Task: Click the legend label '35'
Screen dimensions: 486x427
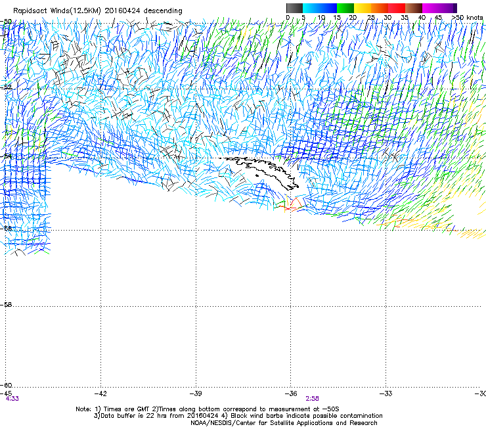Action: coord(405,17)
